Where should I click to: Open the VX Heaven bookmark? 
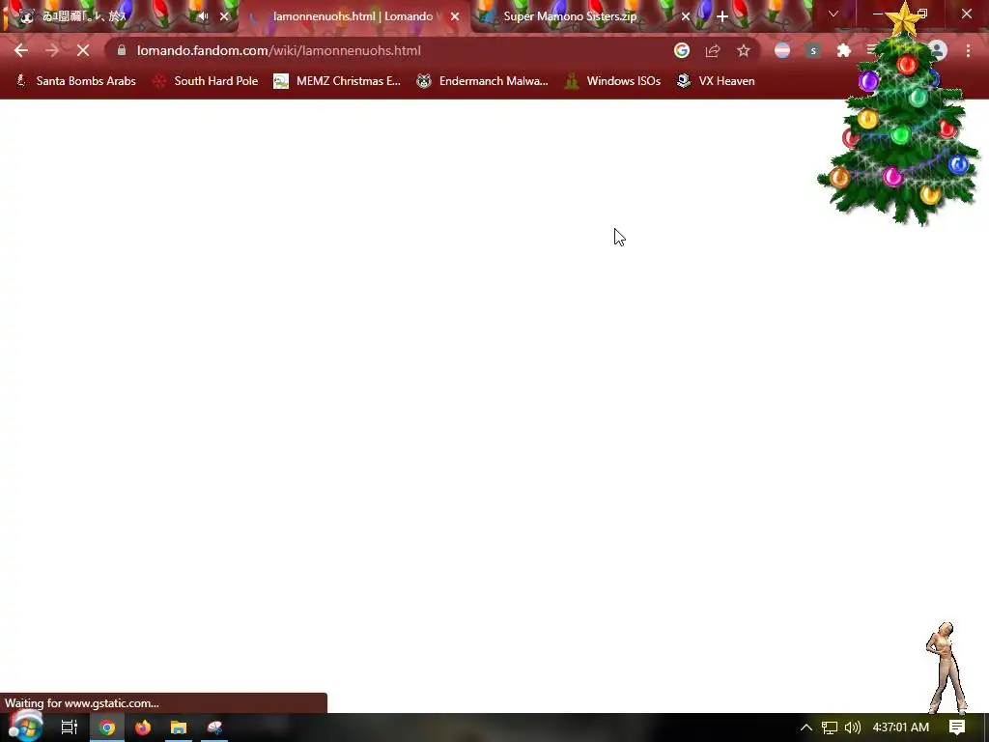tap(716, 81)
